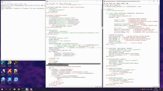Open Format menu in neuronet_main window
This screenshot has width=163, height=91.
53,3
